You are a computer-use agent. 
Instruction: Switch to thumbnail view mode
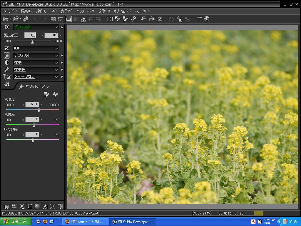[53, 19]
